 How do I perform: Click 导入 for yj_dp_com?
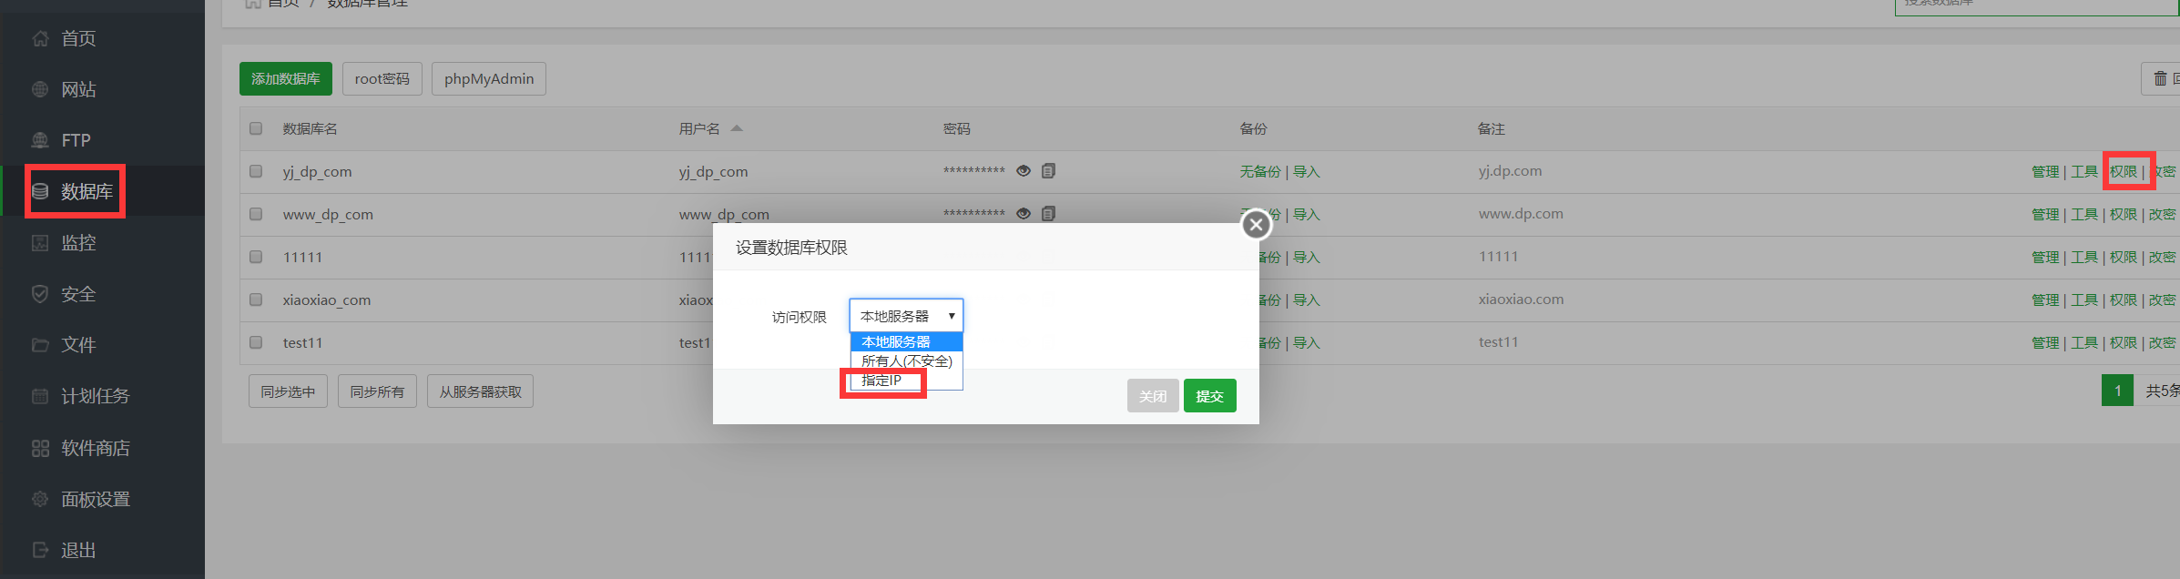[1307, 171]
